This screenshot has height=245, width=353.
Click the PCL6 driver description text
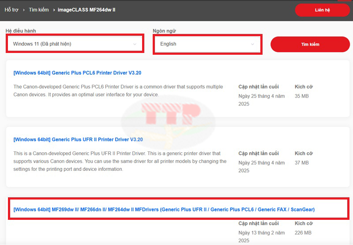[118, 90]
